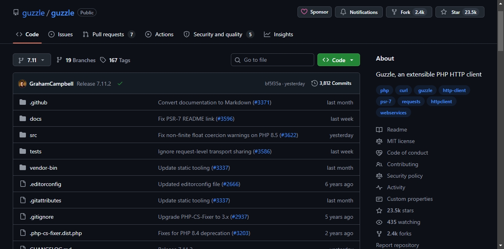Click the heart-hand icon beside Code of conduct
Viewport: 504px width, 249px height.
tap(379, 153)
